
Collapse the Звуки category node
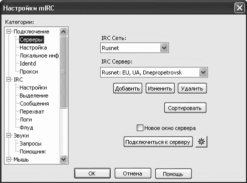click(x=9, y=135)
